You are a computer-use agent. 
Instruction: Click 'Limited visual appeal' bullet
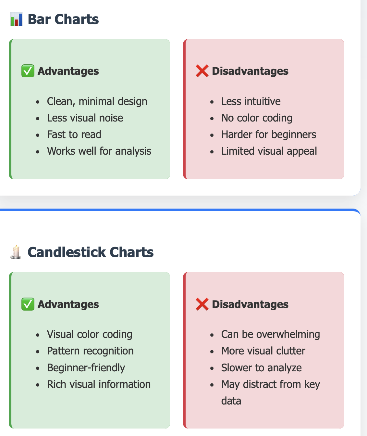pyautogui.click(x=269, y=151)
